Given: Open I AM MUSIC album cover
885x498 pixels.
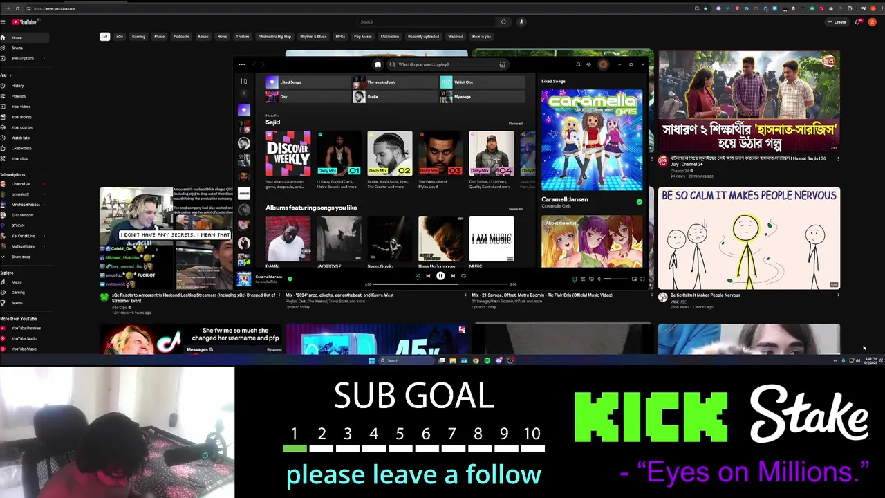Looking at the screenshot, I should point(492,239).
